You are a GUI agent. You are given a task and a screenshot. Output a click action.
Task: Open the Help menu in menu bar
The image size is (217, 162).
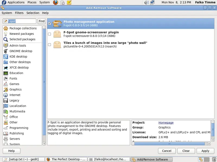[45, 13]
